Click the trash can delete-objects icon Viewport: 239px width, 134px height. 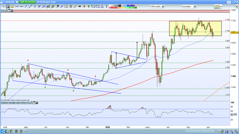(x=71, y=7)
